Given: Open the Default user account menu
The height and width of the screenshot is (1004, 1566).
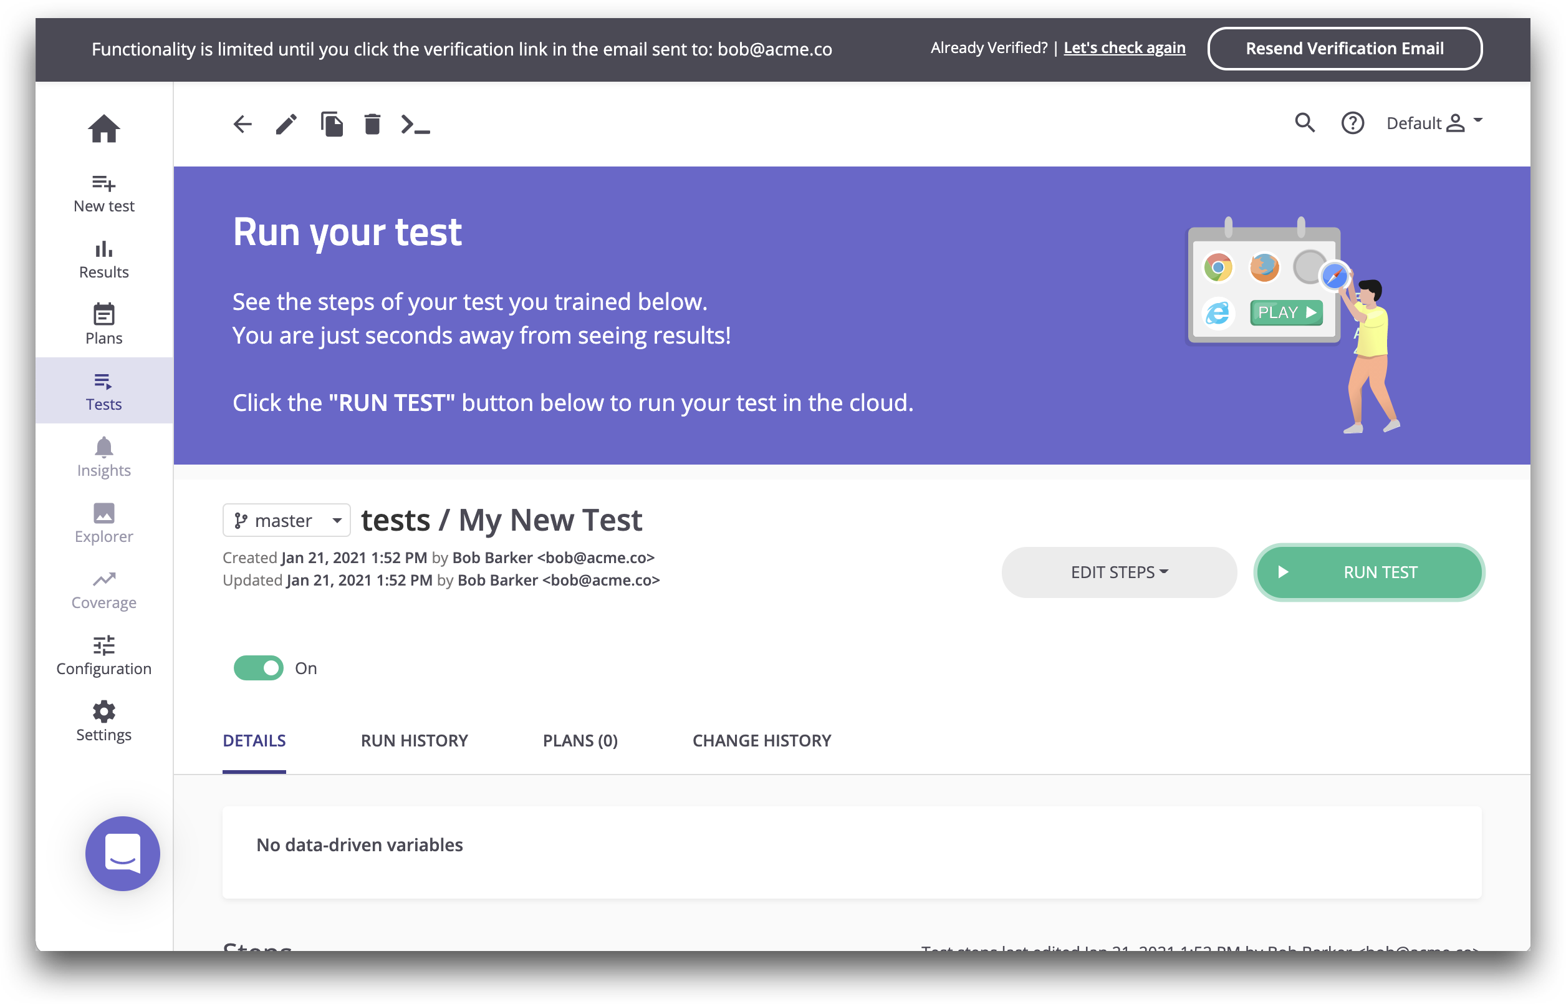Looking at the screenshot, I should pos(1434,123).
